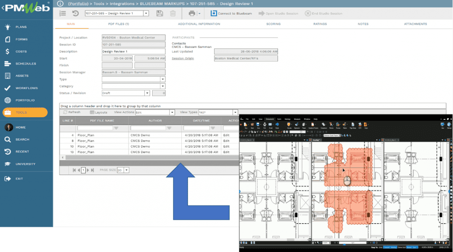The image size is (453, 252).
Task: Toggle Snap To Content in Bluebeam status bar
Action: click(x=387, y=248)
